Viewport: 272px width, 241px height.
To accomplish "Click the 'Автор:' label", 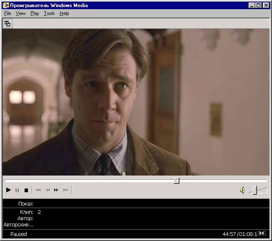I will (25, 218).
